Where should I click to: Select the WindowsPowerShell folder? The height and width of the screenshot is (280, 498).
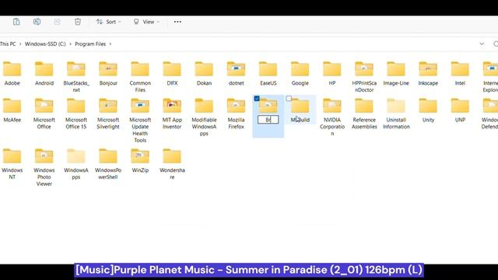[108, 164]
